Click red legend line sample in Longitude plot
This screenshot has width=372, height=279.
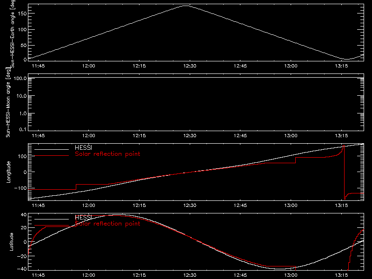point(52,156)
